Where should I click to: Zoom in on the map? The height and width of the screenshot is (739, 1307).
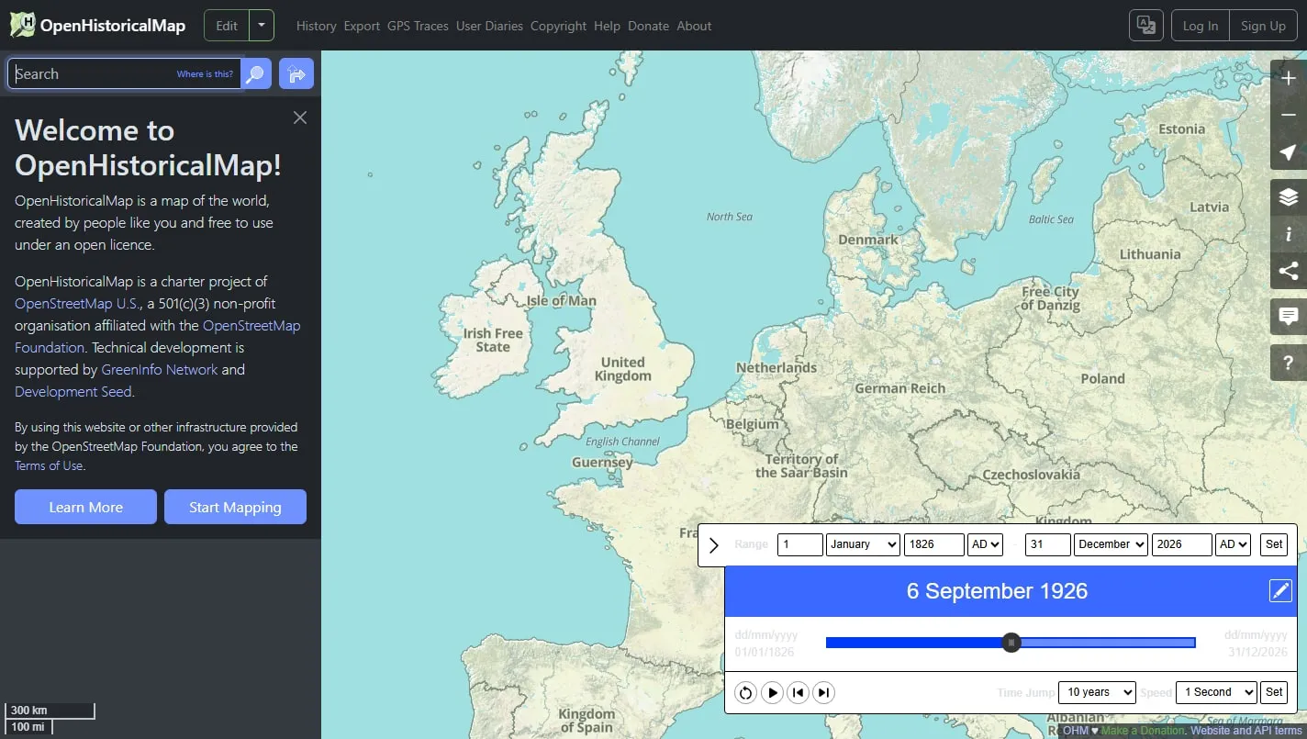point(1289,78)
